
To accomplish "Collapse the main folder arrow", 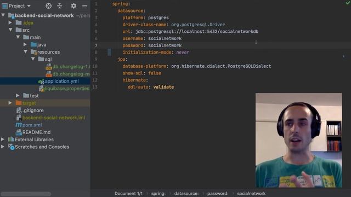I will pyautogui.click(x=18, y=37).
